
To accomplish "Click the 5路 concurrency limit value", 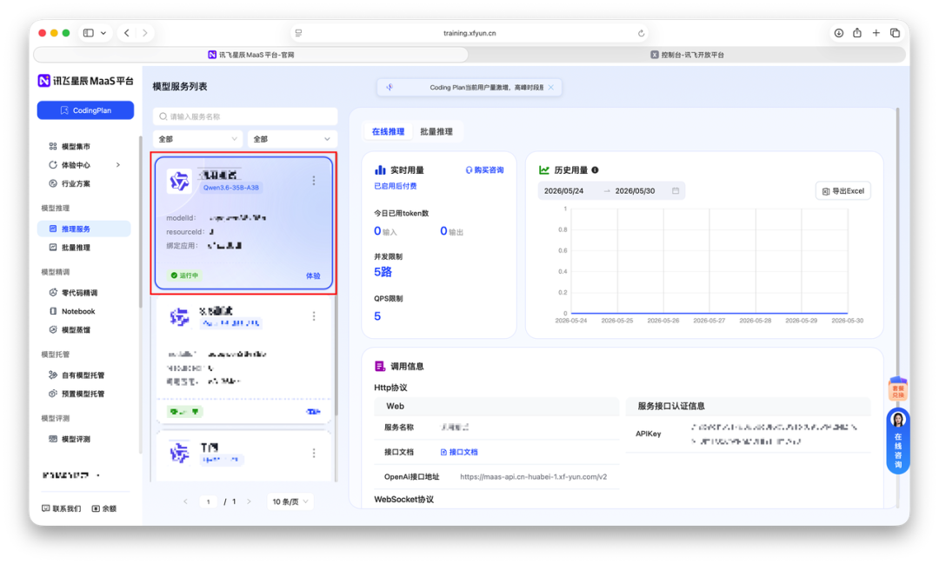I will (x=383, y=272).
